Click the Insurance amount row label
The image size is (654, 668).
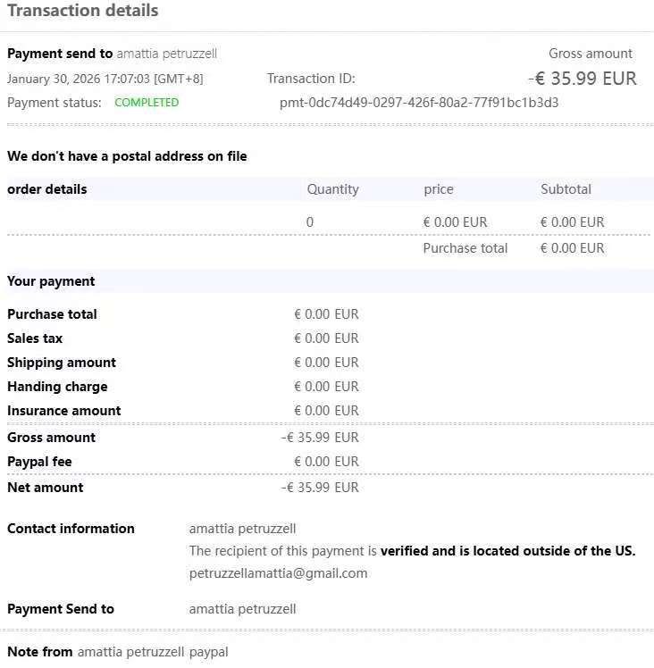63,411
